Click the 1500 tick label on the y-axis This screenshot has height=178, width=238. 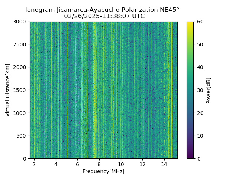(20, 90)
